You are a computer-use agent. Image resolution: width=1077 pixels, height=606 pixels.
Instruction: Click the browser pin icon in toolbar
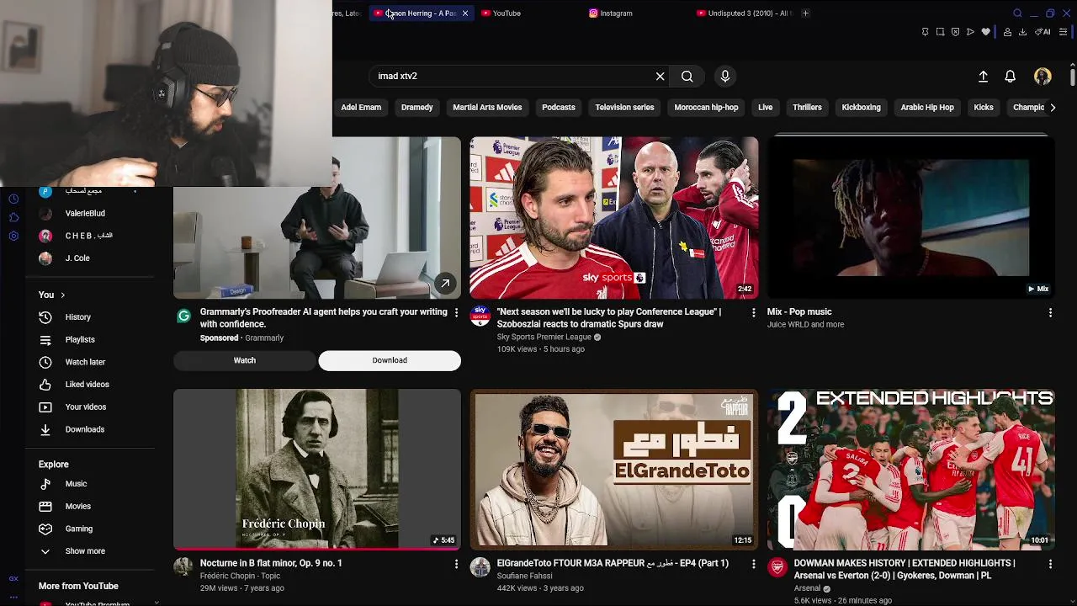926,32
